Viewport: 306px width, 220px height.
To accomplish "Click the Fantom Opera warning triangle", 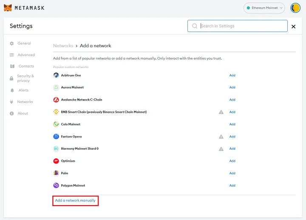I will coord(221,137).
